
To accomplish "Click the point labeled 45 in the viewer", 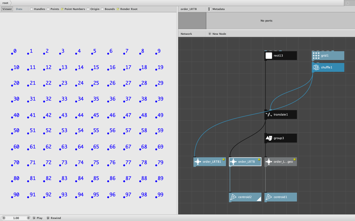I will pos(92,117).
